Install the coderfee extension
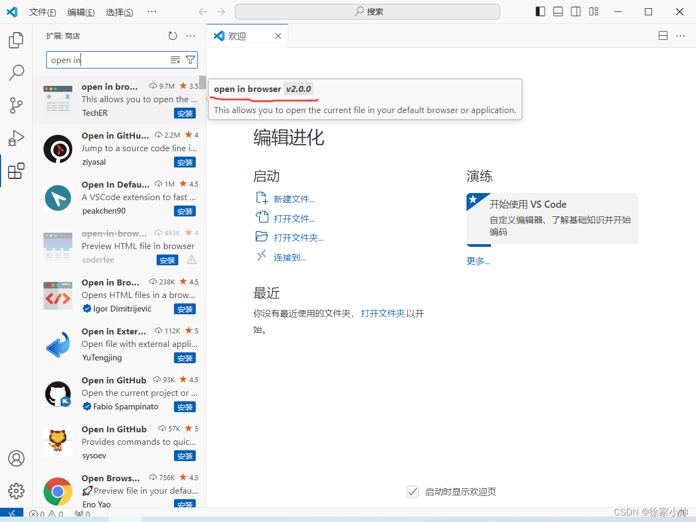696x522 pixels. 167,260
